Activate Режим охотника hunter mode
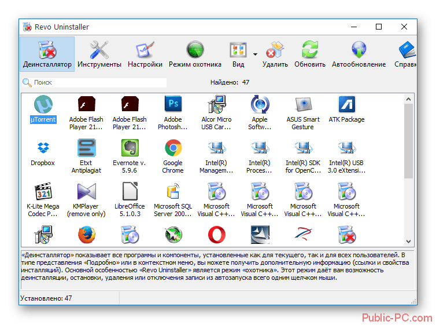Viewport: 436px width, 325px height. tap(195, 54)
